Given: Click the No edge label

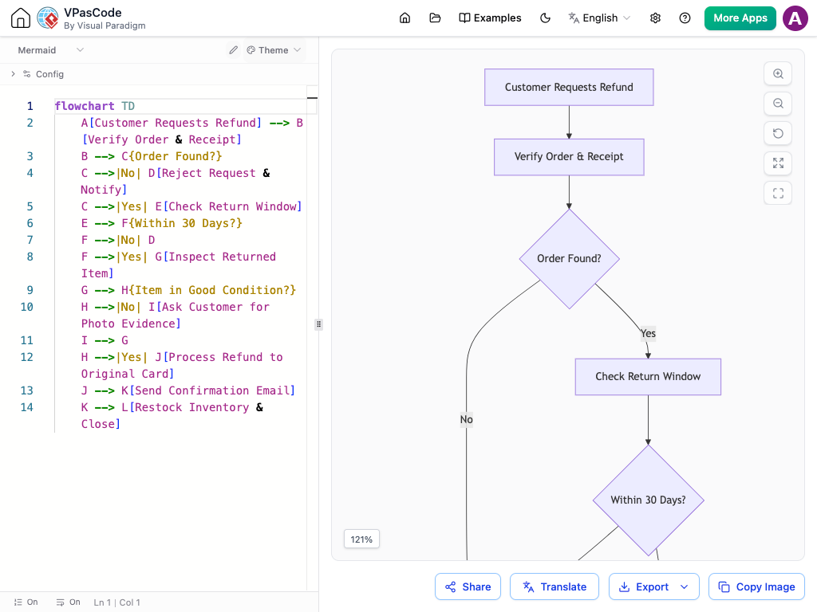Looking at the screenshot, I should [466, 419].
